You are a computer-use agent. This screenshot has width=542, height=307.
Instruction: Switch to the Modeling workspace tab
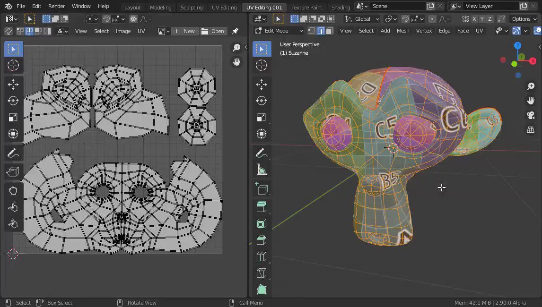(x=160, y=7)
